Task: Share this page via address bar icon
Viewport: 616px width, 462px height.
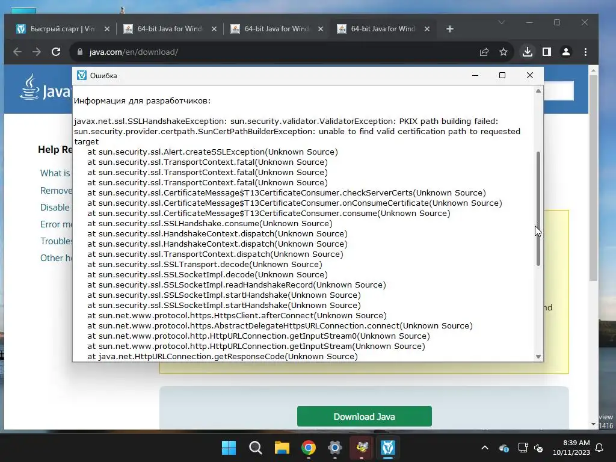Action: click(x=484, y=52)
